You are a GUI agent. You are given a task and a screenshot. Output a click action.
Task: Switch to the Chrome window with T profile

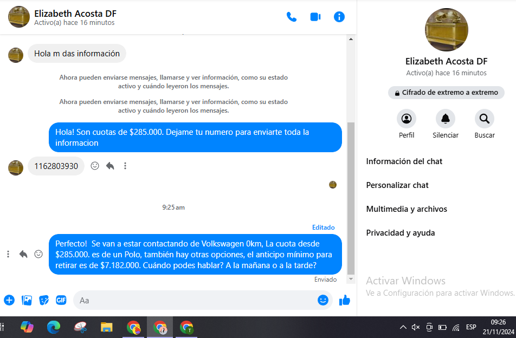pyautogui.click(x=186, y=327)
